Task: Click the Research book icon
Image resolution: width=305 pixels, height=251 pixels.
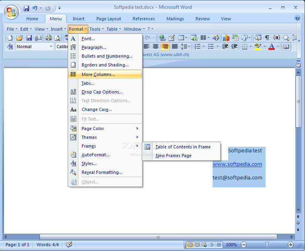Action: (286, 47)
